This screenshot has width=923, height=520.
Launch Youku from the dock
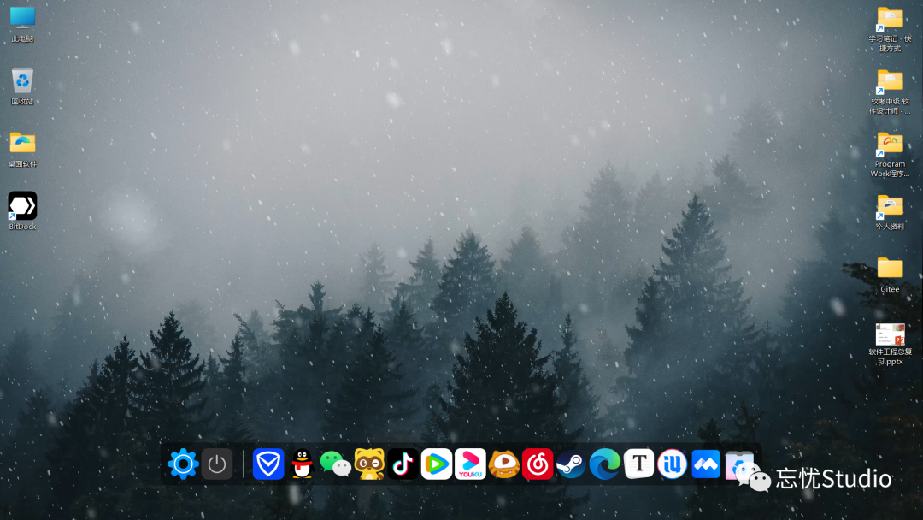470,464
